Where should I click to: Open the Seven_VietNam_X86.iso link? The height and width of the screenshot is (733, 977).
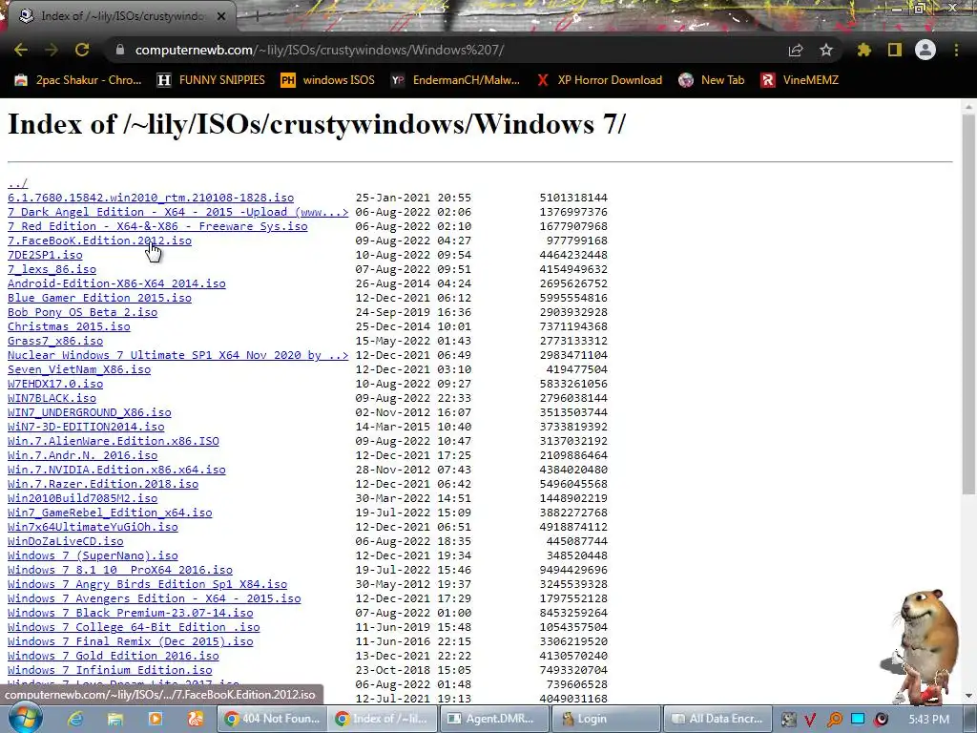(x=79, y=369)
